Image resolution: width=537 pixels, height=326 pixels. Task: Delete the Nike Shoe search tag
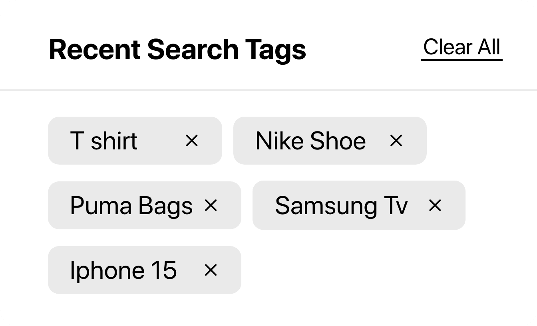click(396, 141)
